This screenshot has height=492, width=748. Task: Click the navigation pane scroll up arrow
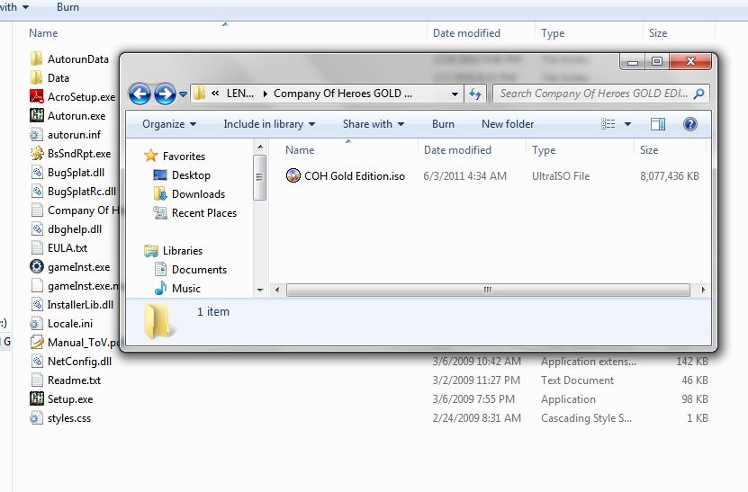pyautogui.click(x=260, y=147)
